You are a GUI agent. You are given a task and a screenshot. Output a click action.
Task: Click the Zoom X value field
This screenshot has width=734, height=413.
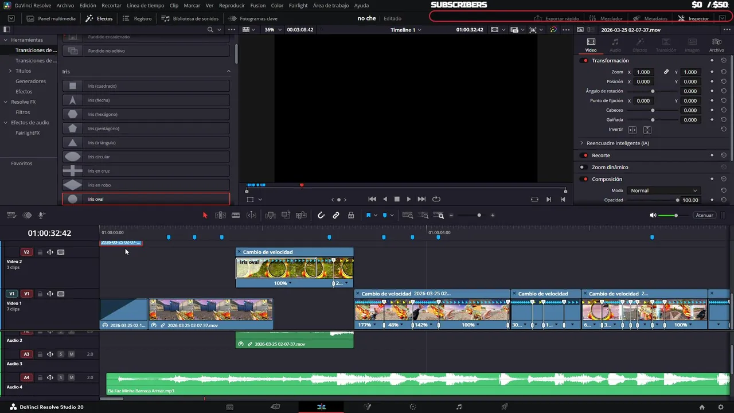click(x=643, y=72)
